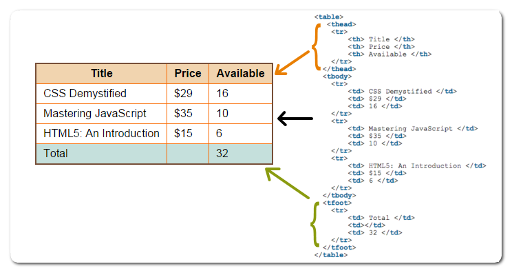Click the 32 total value cell
512x273 pixels.
click(x=240, y=154)
